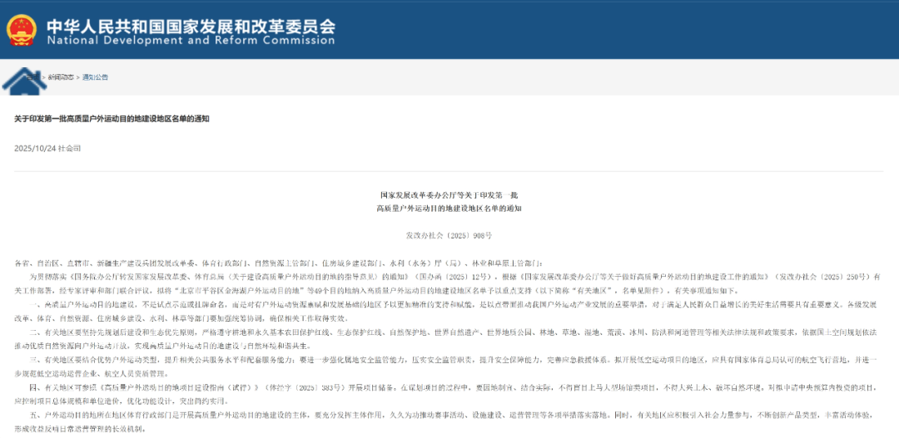899x438 pixels.
Task: Click the paragraph numbered 二、
Action: pyautogui.click(x=449, y=339)
